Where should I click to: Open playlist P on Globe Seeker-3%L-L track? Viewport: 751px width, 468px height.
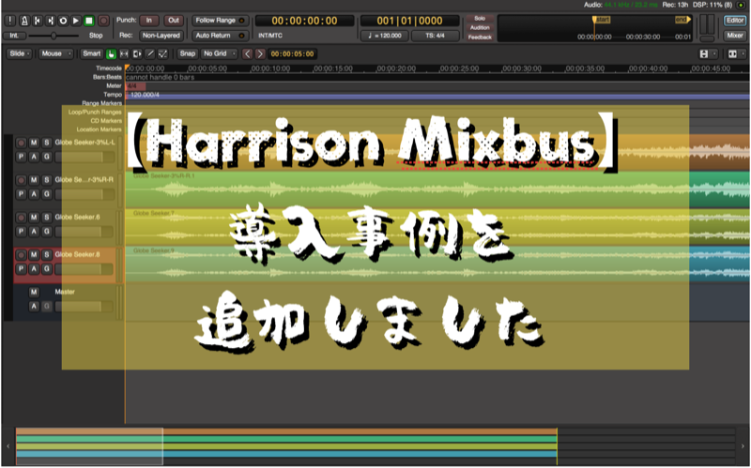coord(21,157)
